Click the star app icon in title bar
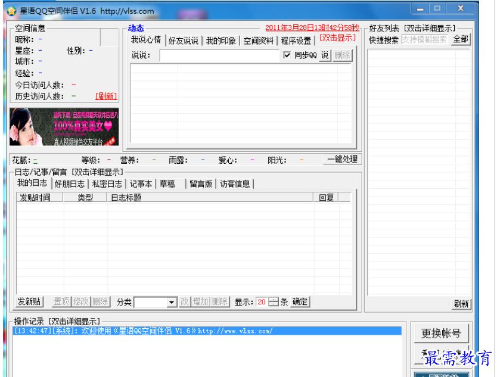The image size is (497, 377). click(x=11, y=11)
